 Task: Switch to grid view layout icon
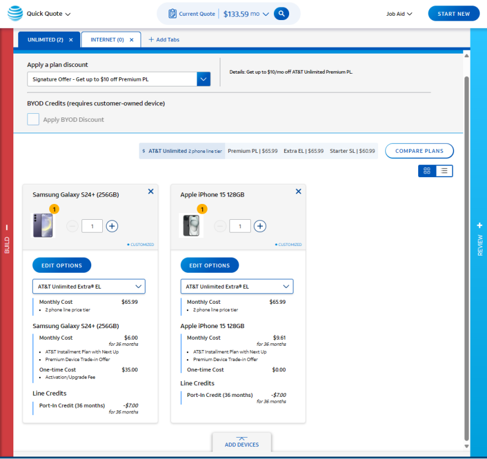pyautogui.click(x=427, y=171)
